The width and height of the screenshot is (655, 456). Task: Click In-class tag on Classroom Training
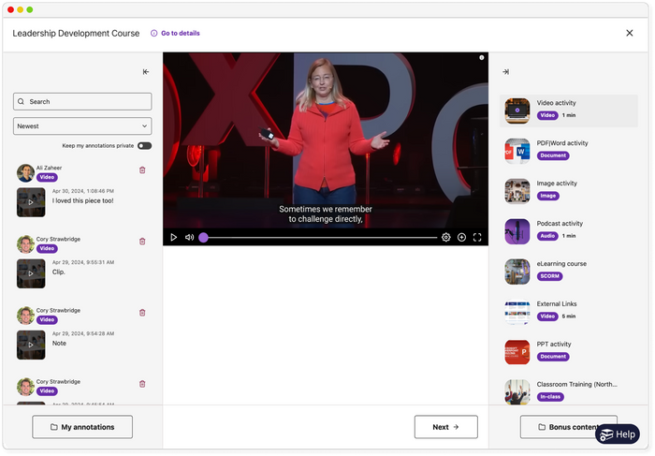pos(550,397)
